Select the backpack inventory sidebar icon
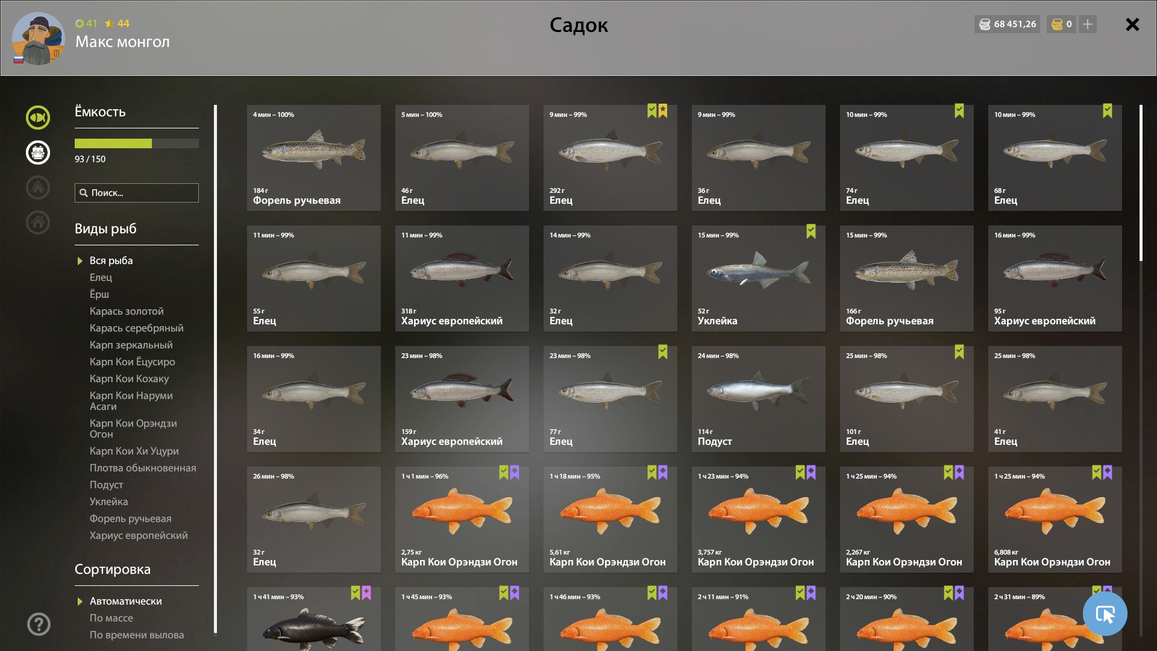This screenshot has height=651, width=1157. [38, 153]
